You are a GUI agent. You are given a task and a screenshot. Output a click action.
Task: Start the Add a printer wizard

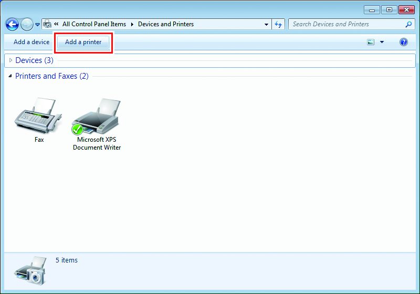(83, 42)
